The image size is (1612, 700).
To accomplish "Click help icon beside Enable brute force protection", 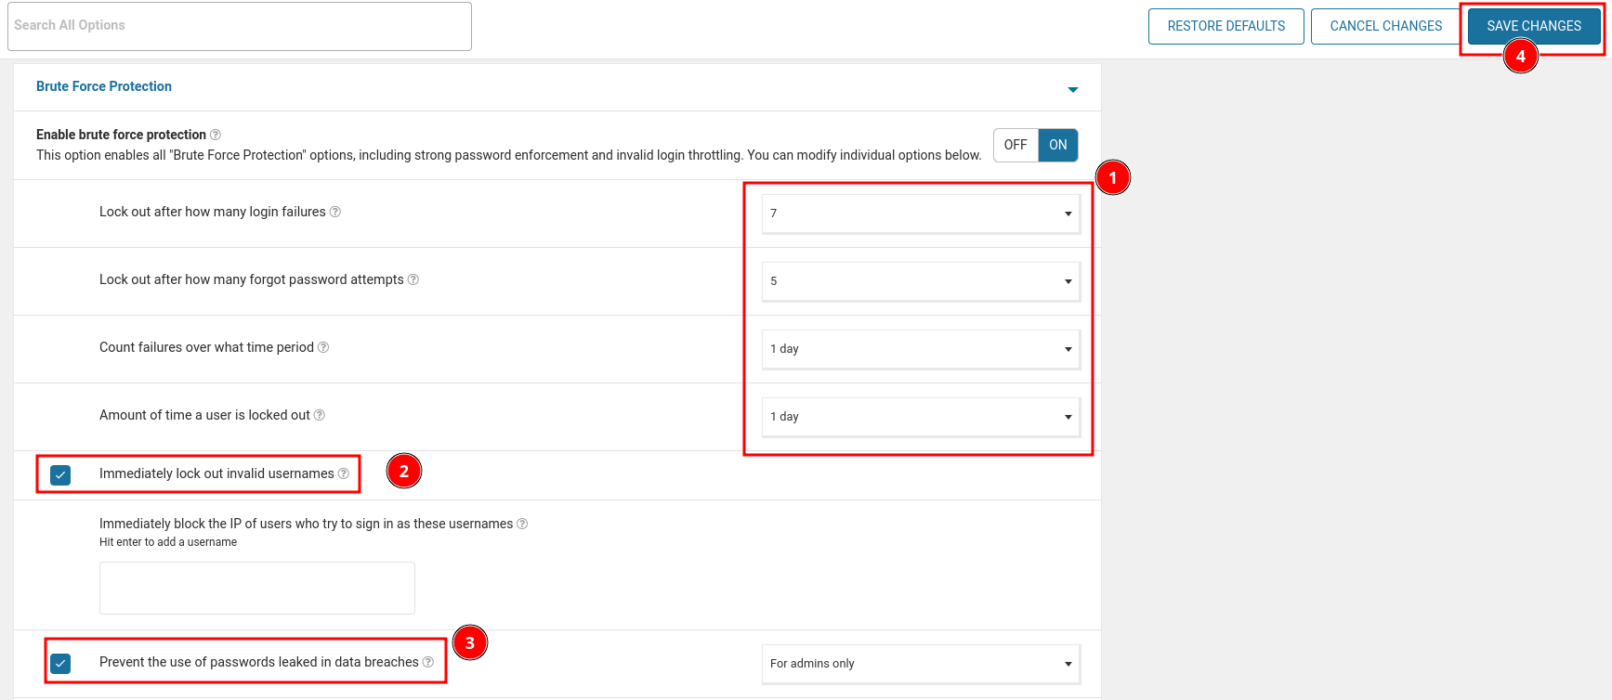I will tap(216, 135).
